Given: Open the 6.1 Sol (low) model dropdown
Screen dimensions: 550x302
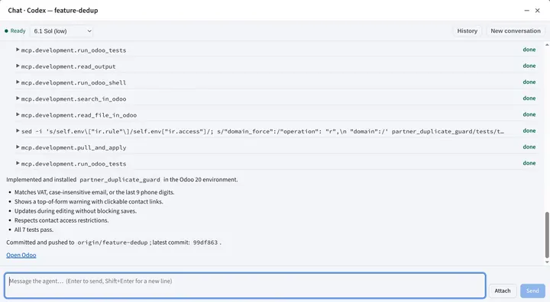Looking at the screenshot, I should (x=62, y=31).
